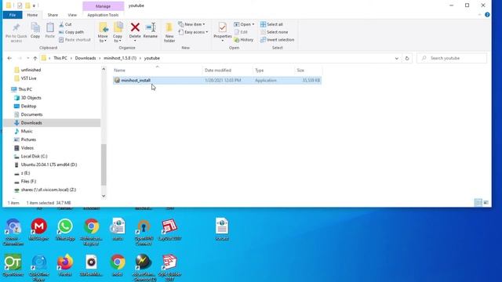Open WhatsApp desktop shortcut
This screenshot has width=502, height=282.
coord(65,230)
